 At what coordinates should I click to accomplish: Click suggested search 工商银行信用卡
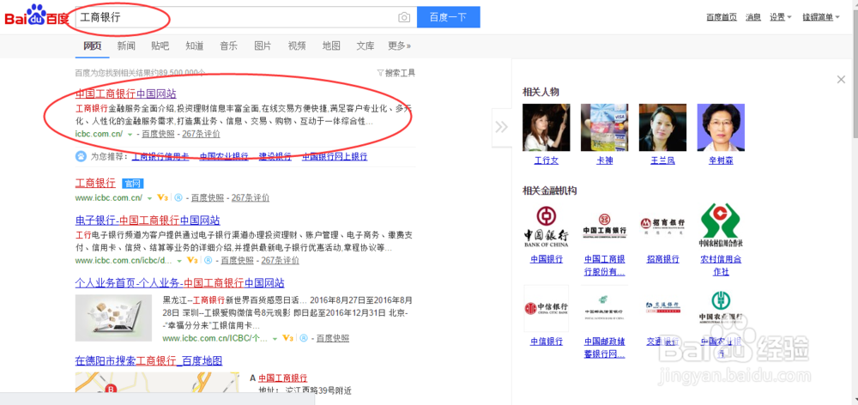tap(160, 157)
